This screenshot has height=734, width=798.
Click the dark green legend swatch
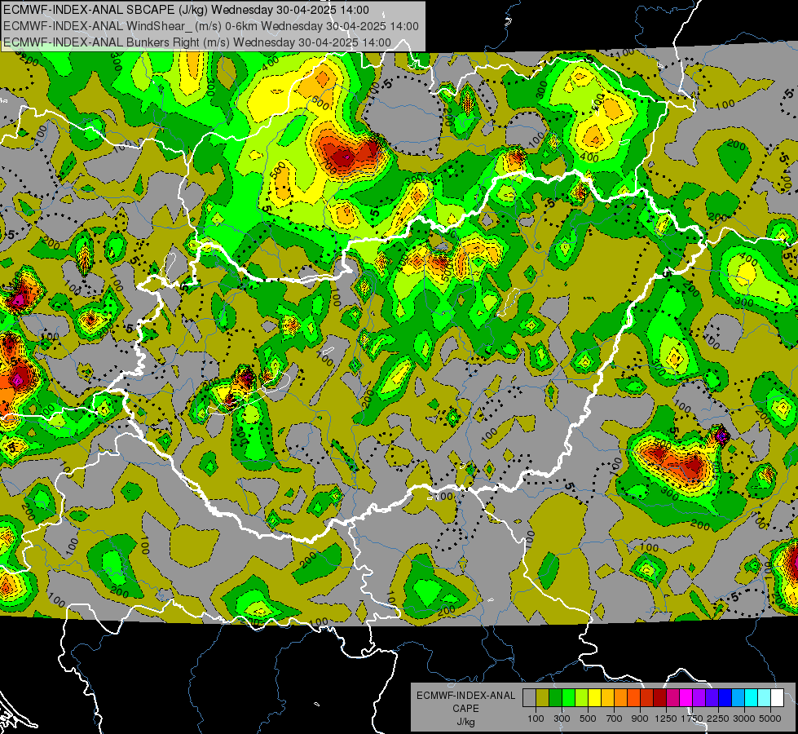pyautogui.click(x=555, y=697)
